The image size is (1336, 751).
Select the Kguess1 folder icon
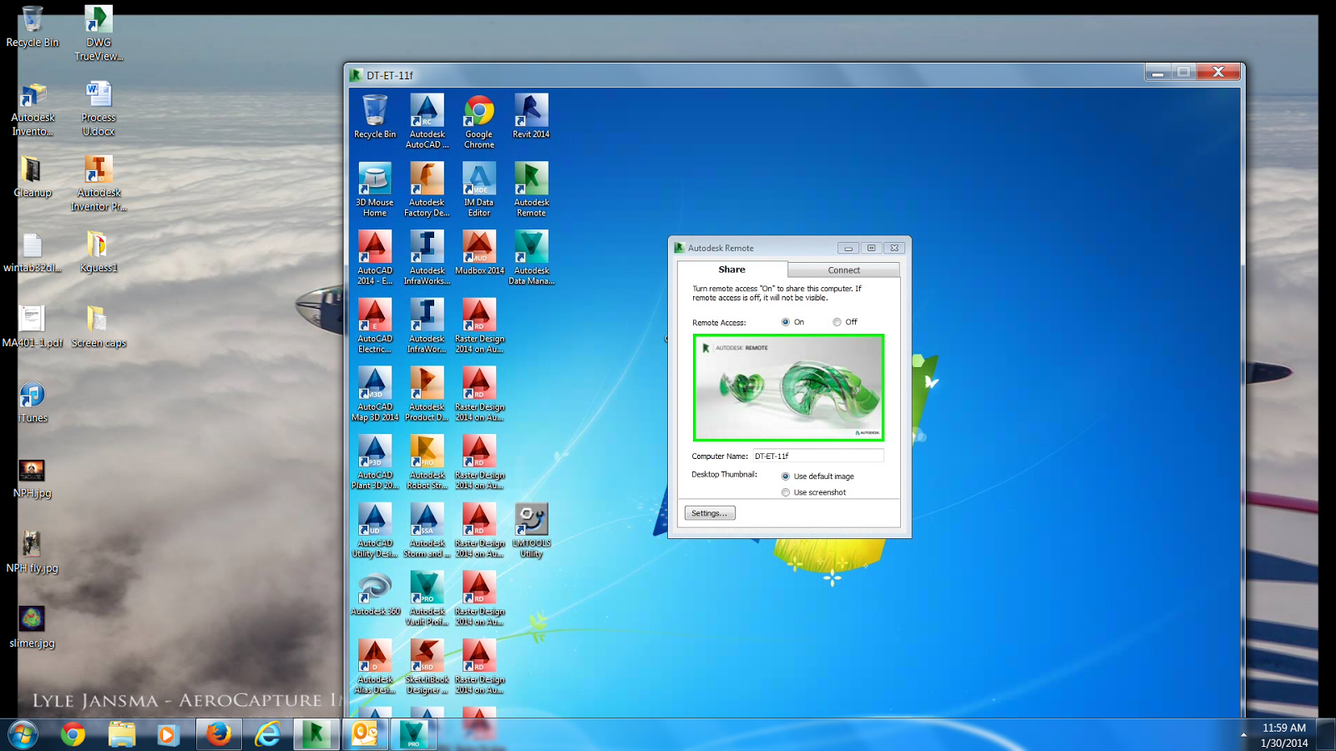[x=99, y=252]
